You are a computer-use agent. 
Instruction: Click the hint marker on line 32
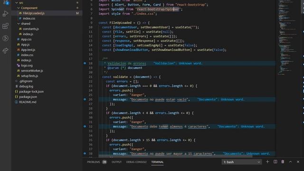click(x=85, y=126)
